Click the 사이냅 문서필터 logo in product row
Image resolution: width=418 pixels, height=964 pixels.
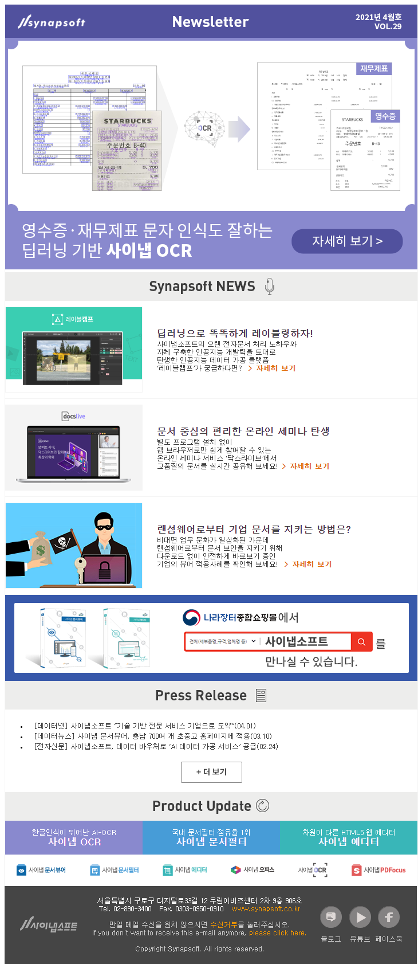click(x=115, y=870)
